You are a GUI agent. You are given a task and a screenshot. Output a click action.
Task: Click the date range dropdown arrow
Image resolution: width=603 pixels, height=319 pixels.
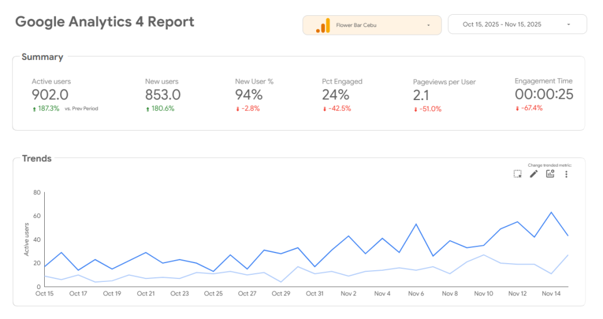(568, 25)
